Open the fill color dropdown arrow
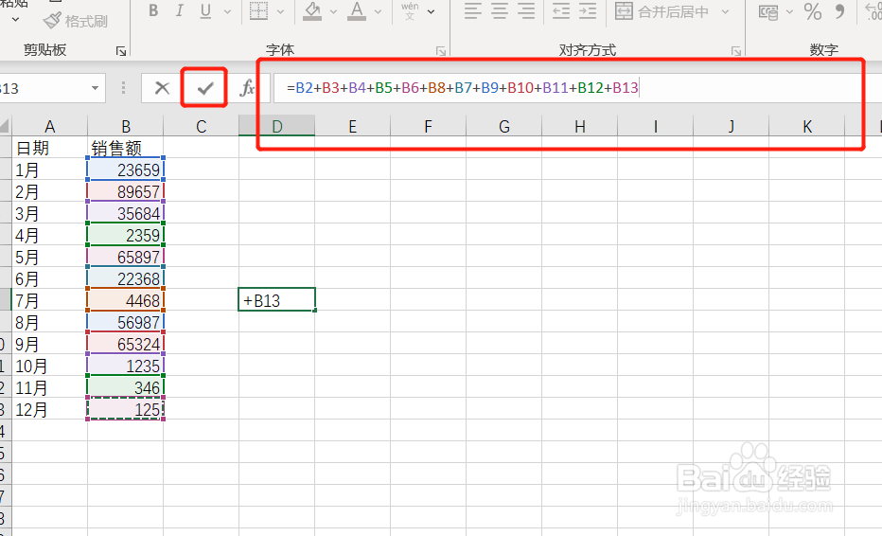The height and width of the screenshot is (536, 882). [333, 11]
